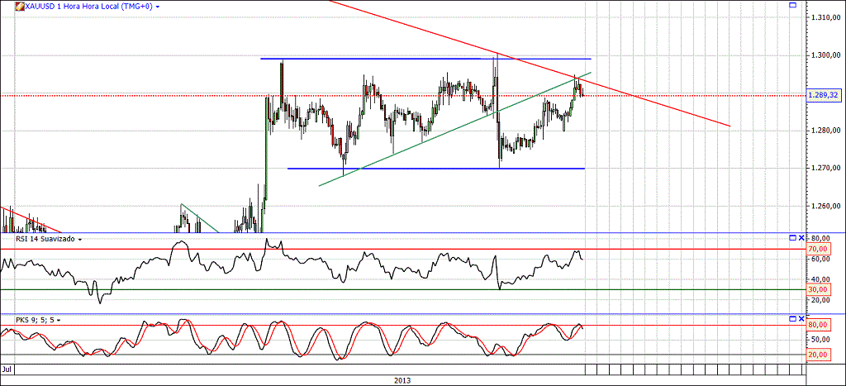
Task: Click the RSI 14 Suavizado label
Action: [45, 238]
